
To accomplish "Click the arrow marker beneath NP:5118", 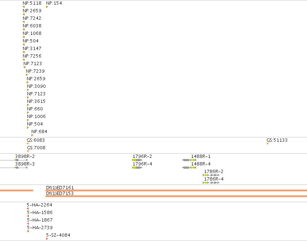I will (24, 7).
